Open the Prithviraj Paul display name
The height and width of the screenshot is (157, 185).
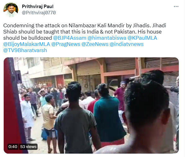pos(38,7)
